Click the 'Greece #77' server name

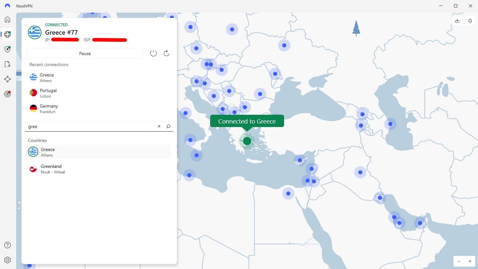pyautogui.click(x=61, y=32)
